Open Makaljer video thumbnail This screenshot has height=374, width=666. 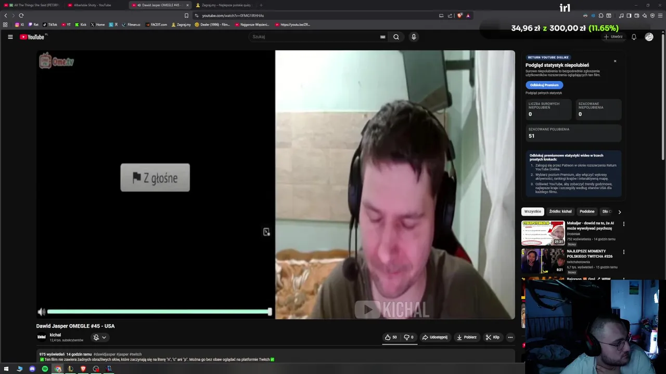pos(543,233)
